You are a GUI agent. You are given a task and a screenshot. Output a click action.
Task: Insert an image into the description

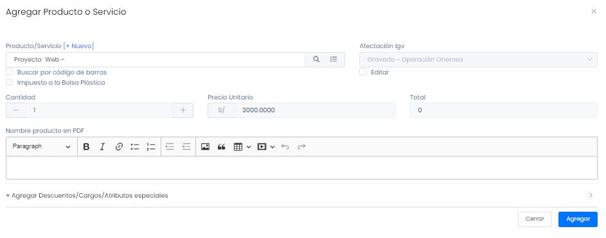[205, 146]
